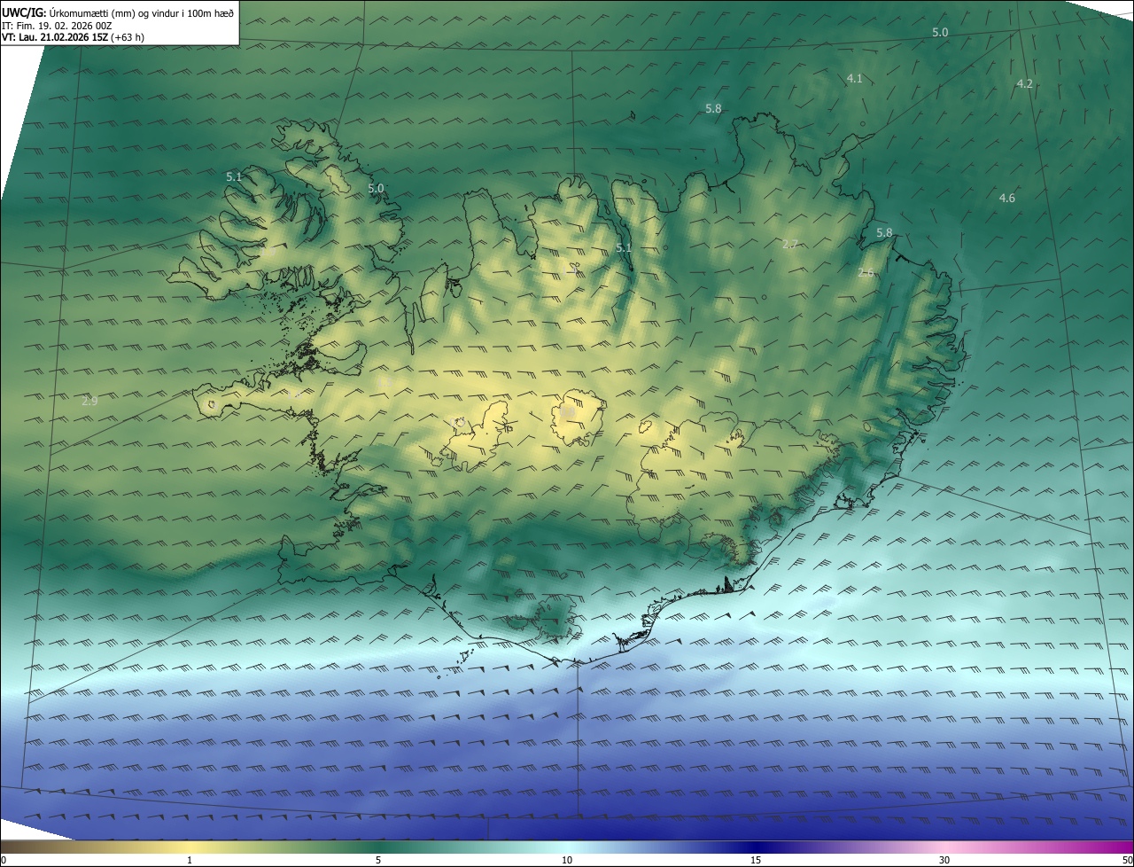Click the 4.2 precipitation value label
Image resolution: width=1134 pixels, height=867 pixels.
pyautogui.click(x=1024, y=83)
